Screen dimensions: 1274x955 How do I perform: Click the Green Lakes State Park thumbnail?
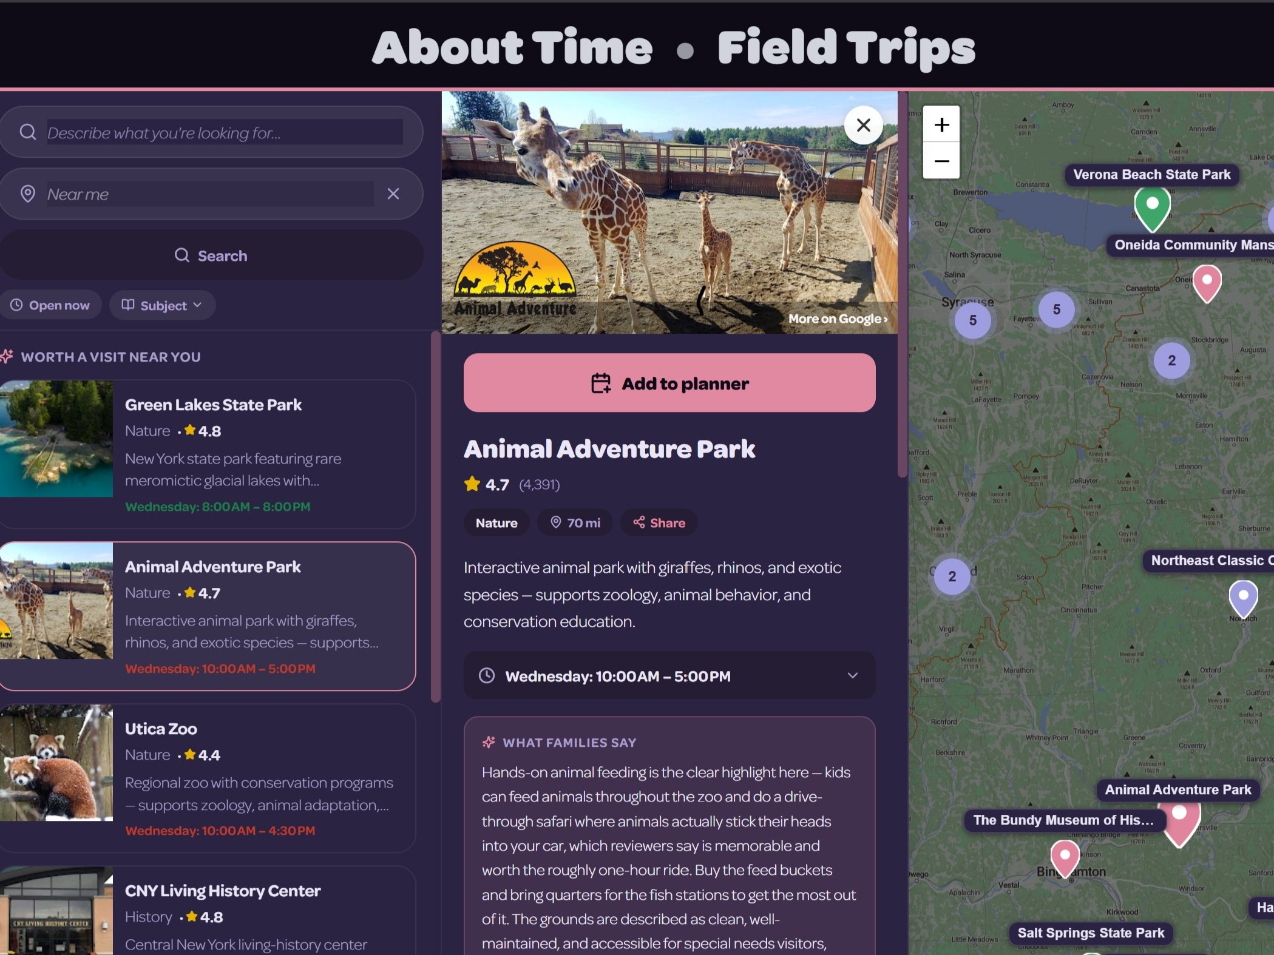56,439
